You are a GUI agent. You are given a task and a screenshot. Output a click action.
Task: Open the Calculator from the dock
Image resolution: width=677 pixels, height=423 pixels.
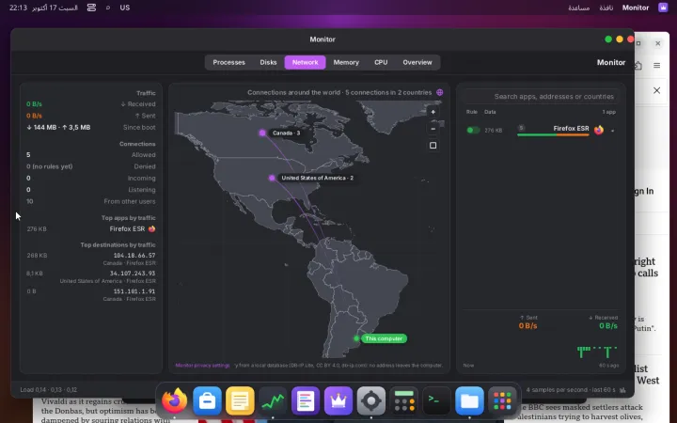click(x=403, y=401)
